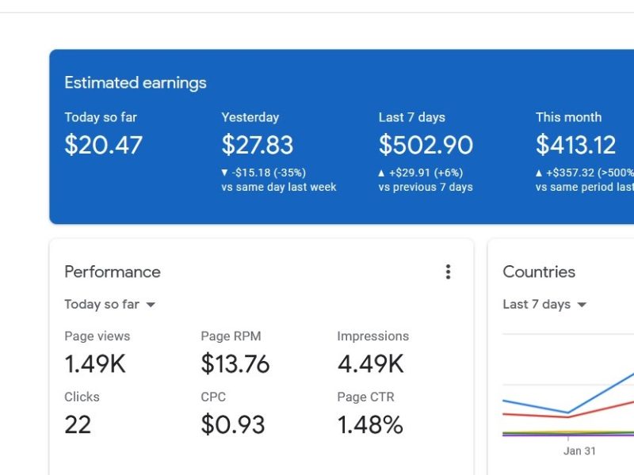Click Today so far earnings $20.47
The height and width of the screenshot is (475, 634).
tap(103, 145)
